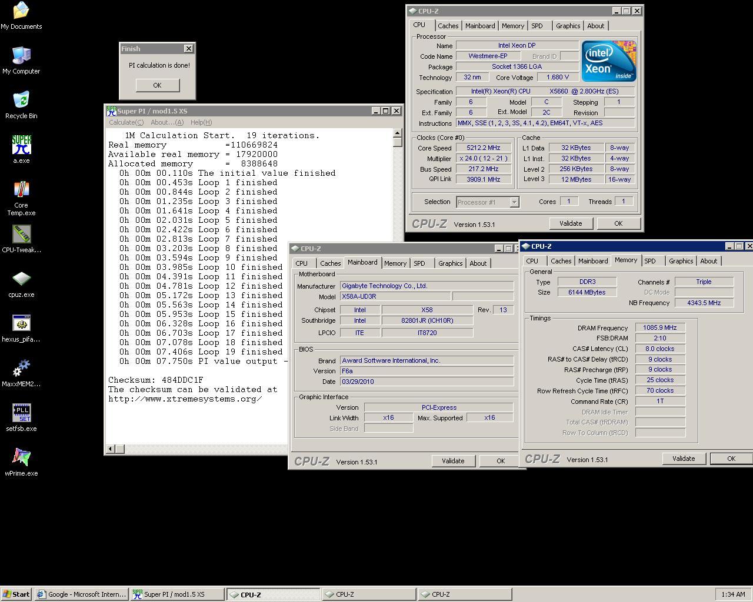Click Super PI vertical scrollbar up arrow

click(x=398, y=133)
